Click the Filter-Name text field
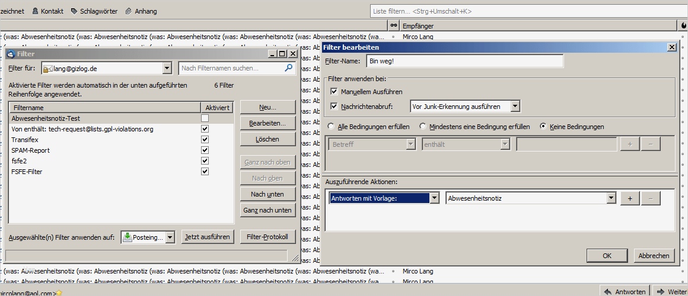 (464, 62)
